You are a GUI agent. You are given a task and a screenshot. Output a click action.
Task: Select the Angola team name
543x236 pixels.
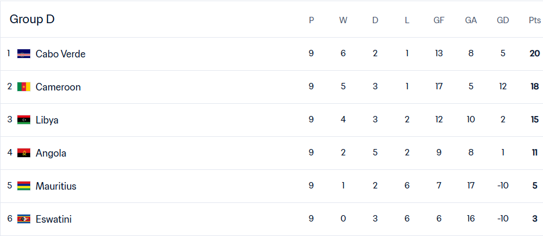(51, 153)
